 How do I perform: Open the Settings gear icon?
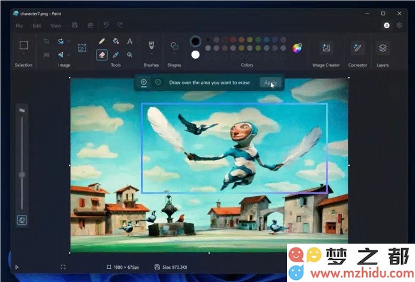[399, 25]
